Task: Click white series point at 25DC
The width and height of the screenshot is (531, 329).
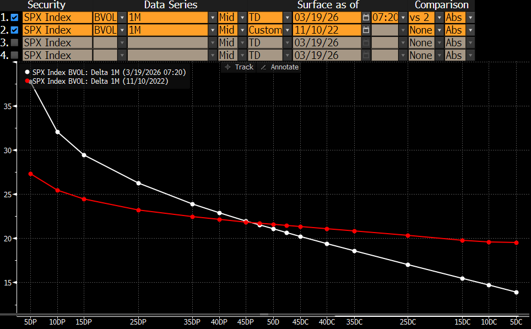Action: coord(408,265)
